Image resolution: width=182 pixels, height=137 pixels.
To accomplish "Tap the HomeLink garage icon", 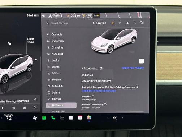I will pyautogui.click(x=120, y=23).
